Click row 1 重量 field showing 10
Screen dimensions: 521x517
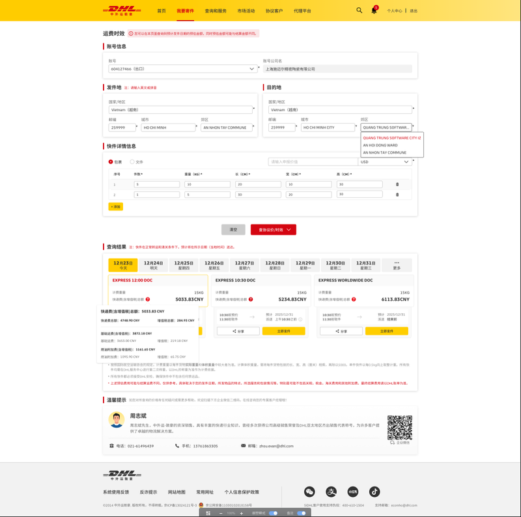[207, 184]
